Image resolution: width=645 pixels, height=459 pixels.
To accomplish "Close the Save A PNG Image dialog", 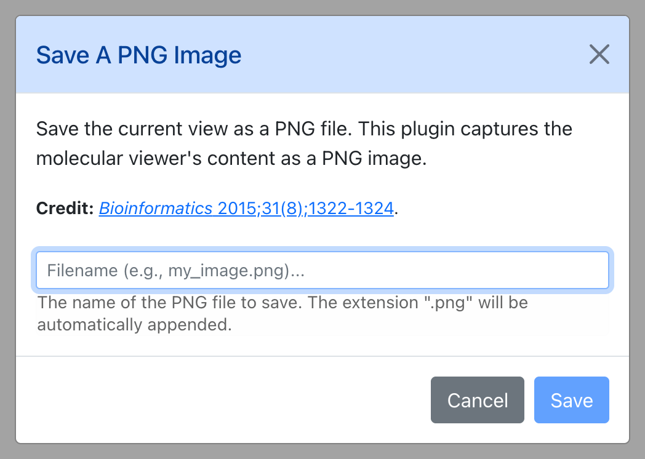I will (x=599, y=54).
